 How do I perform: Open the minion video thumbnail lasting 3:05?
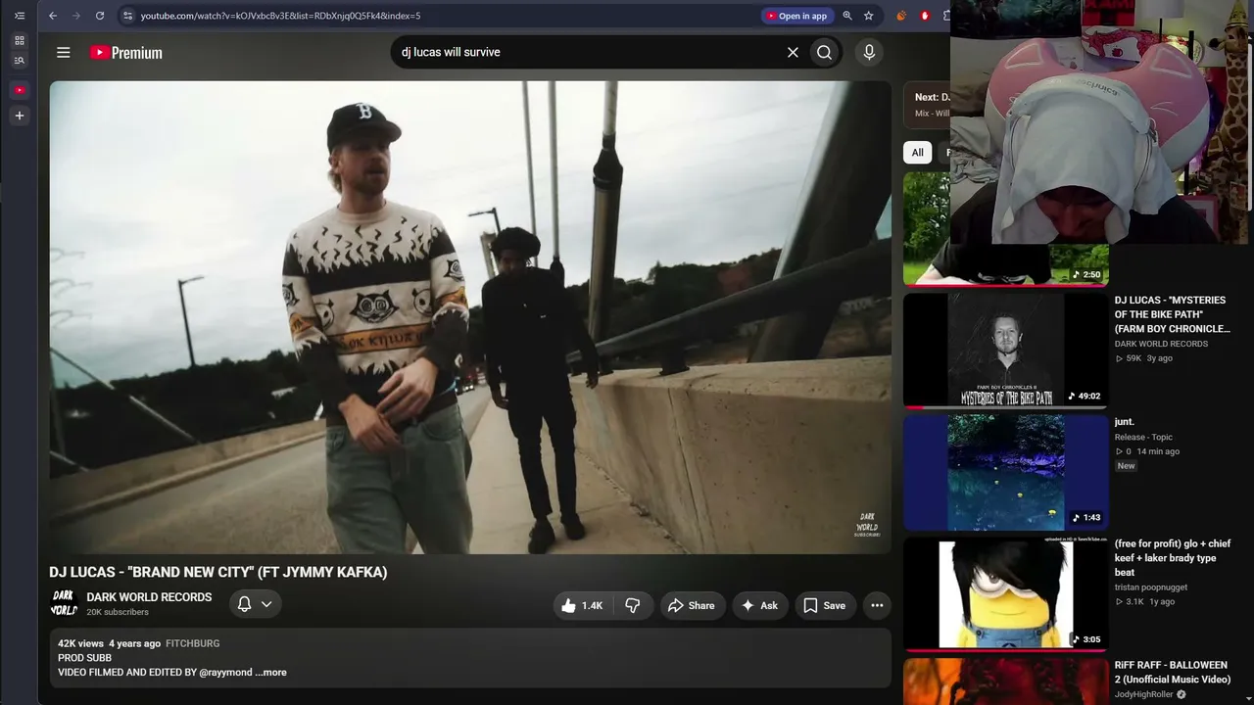point(1005,594)
